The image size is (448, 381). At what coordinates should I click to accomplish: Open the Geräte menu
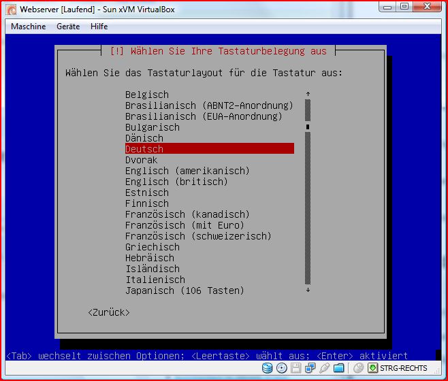[68, 27]
